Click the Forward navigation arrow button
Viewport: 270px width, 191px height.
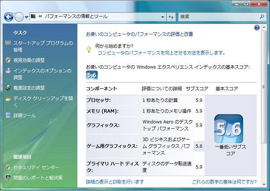tap(19, 17)
